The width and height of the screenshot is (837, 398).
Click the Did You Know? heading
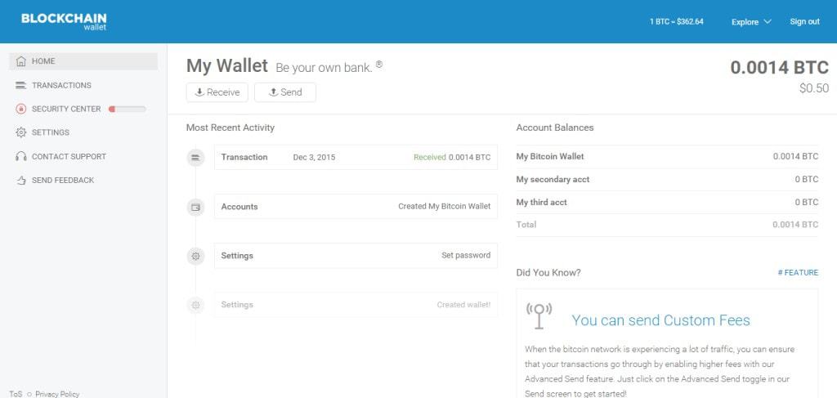548,273
